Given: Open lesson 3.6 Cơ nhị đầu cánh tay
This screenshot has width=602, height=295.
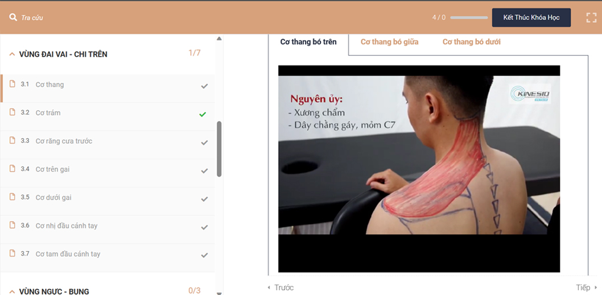Looking at the screenshot, I should pos(108,230).
